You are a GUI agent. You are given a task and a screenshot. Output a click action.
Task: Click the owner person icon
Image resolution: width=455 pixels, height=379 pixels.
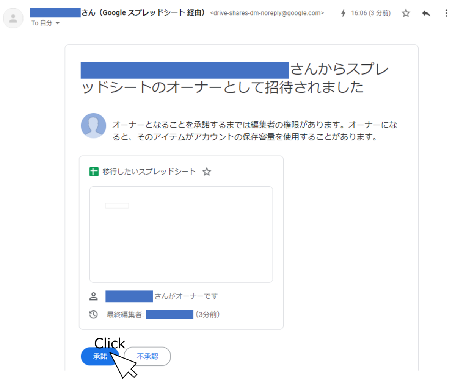[94, 296]
